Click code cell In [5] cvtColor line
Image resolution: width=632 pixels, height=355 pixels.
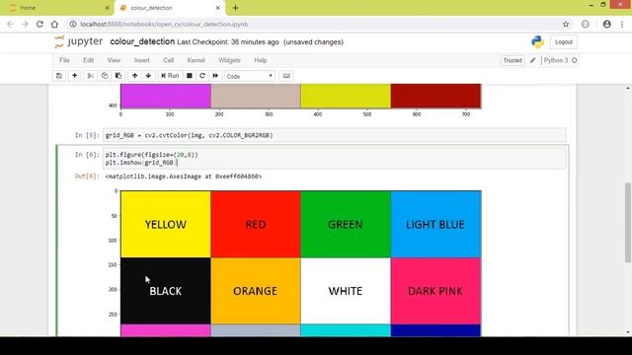coord(335,135)
